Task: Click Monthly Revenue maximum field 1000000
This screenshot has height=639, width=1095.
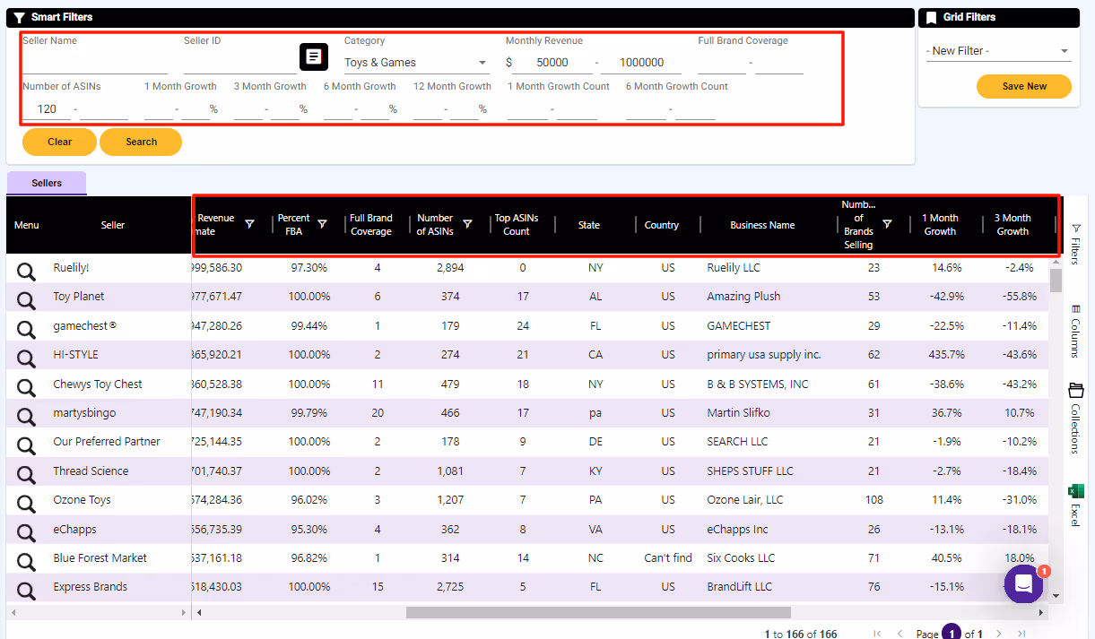Action: [x=641, y=63]
